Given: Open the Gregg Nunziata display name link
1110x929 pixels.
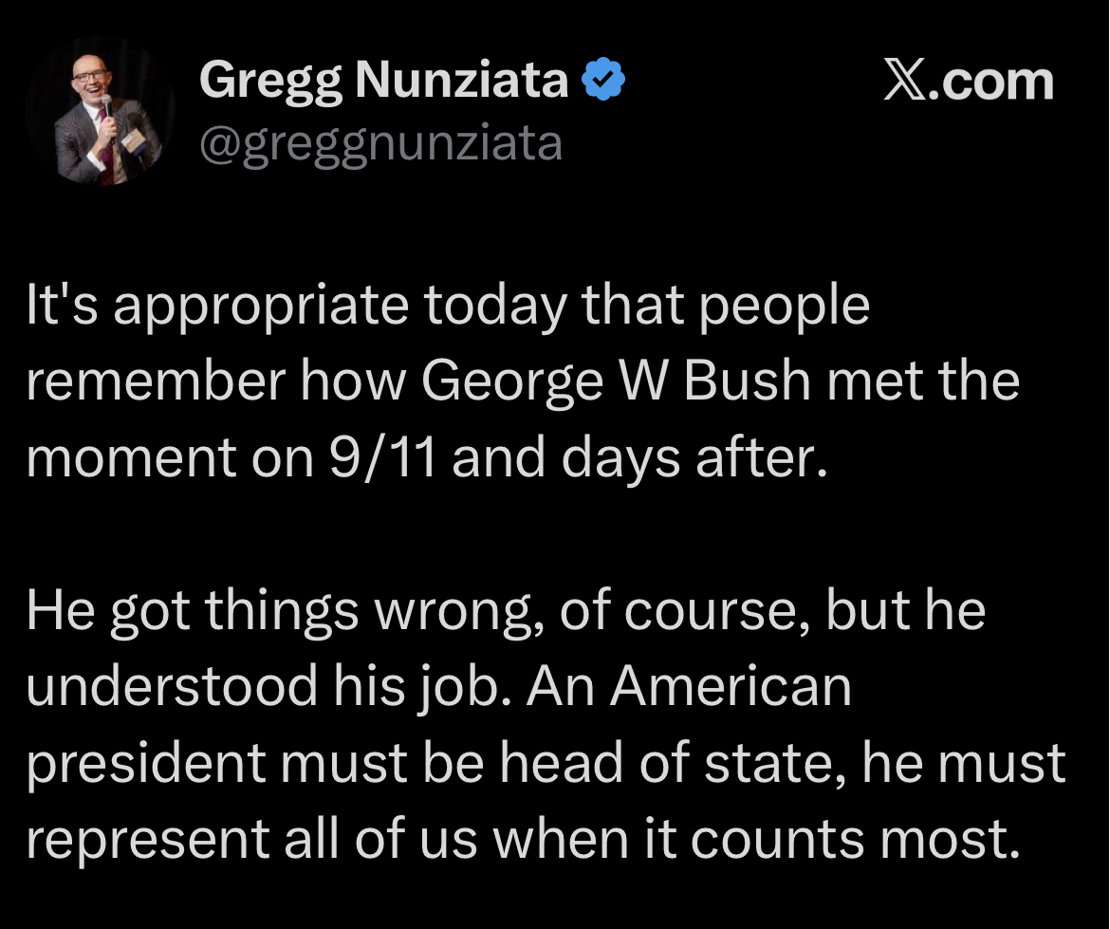Looking at the screenshot, I should click(x=383, y=80).
